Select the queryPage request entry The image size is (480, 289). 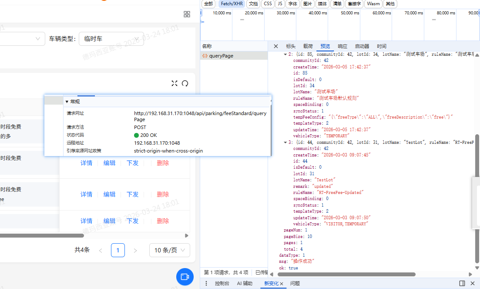[x=221, y=56]
